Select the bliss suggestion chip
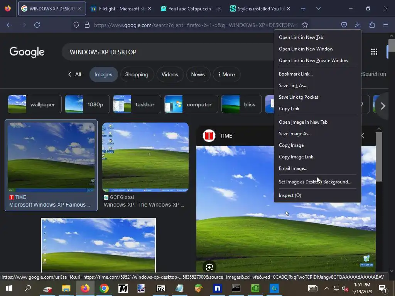395x296 pixels. [241, 104]
